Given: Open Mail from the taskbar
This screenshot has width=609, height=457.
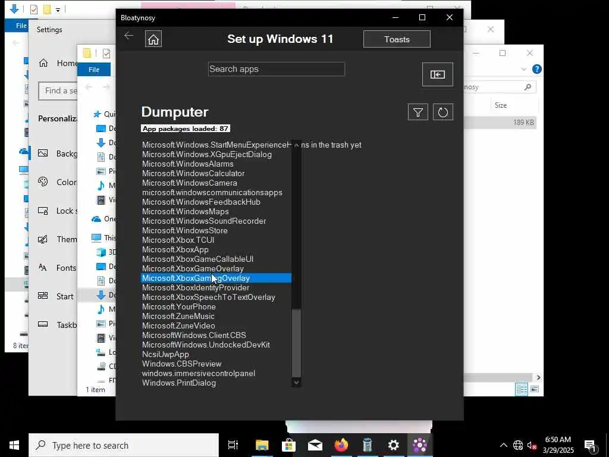Looking at the screenshot, I should (315, 445).
